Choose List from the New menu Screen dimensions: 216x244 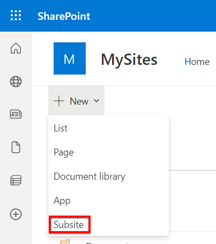(x=108, y=128)
